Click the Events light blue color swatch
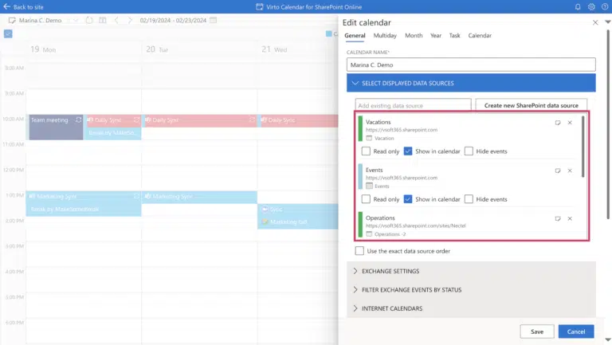Screen dimensions: 612x345 click(x=360, y=176)
